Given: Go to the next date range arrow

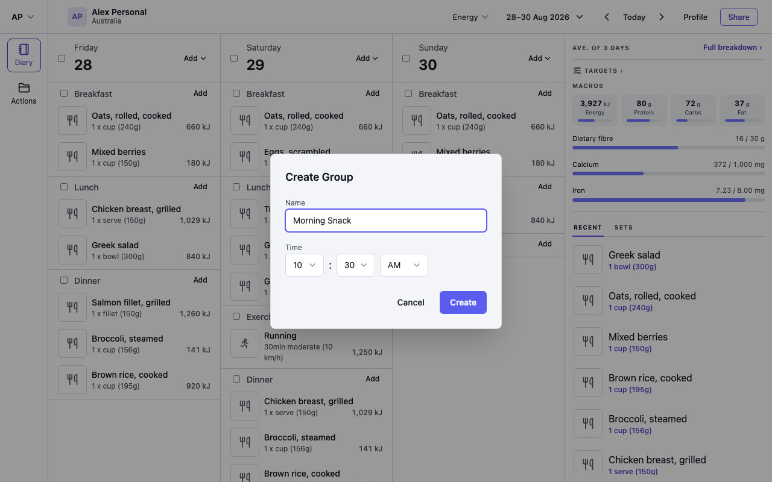Looking at the screenshot, I should pos(662,17).
